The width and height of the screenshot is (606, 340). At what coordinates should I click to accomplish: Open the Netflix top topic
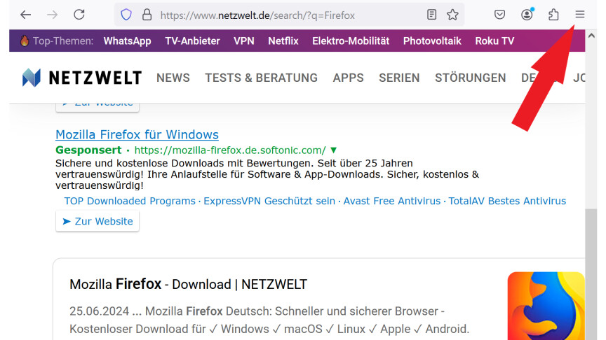click(x=283, y=41)
